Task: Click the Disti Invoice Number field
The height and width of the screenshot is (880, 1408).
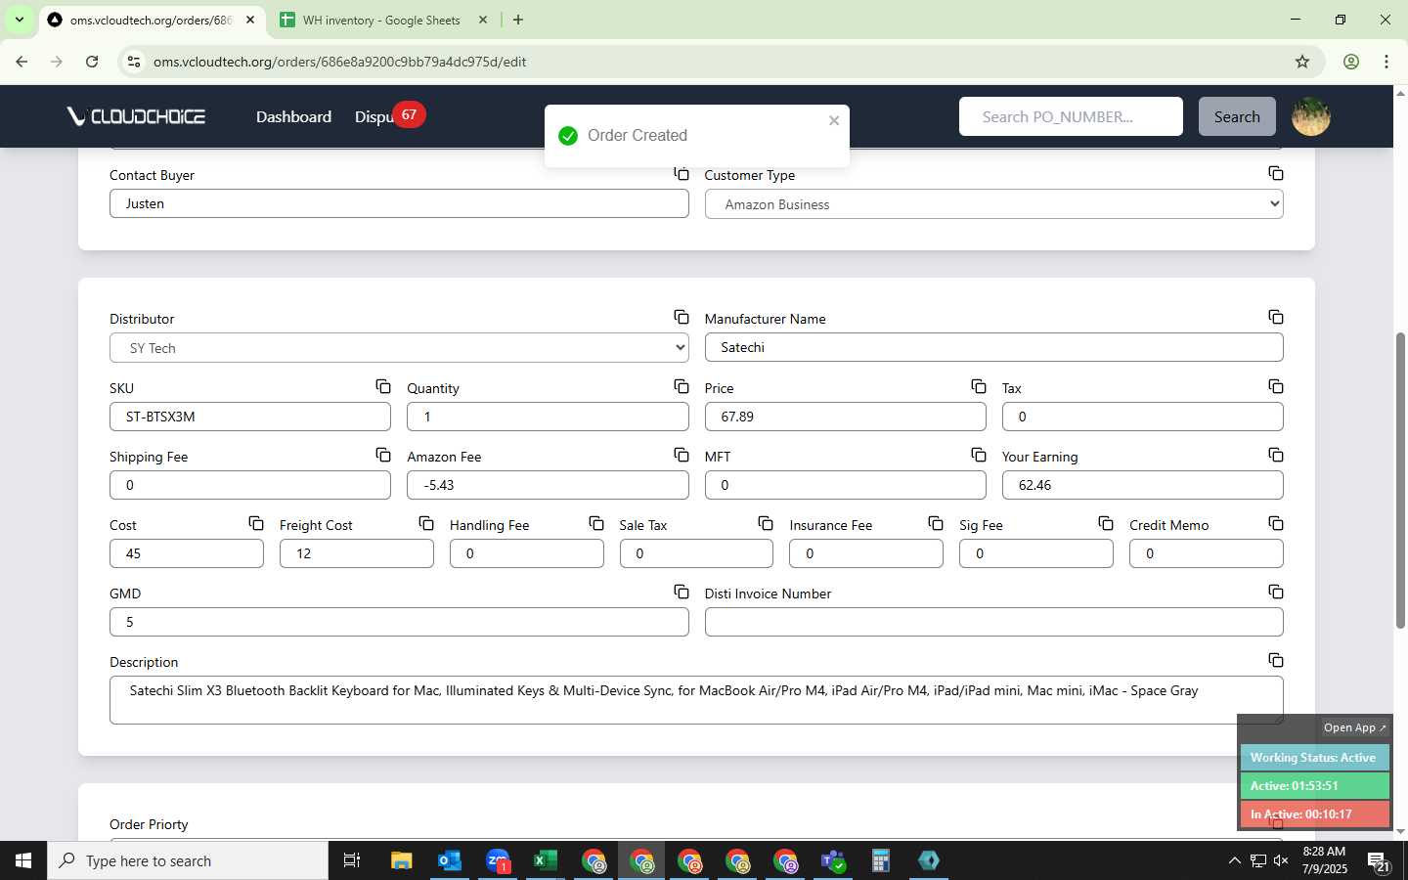Action: click(993, 622)
